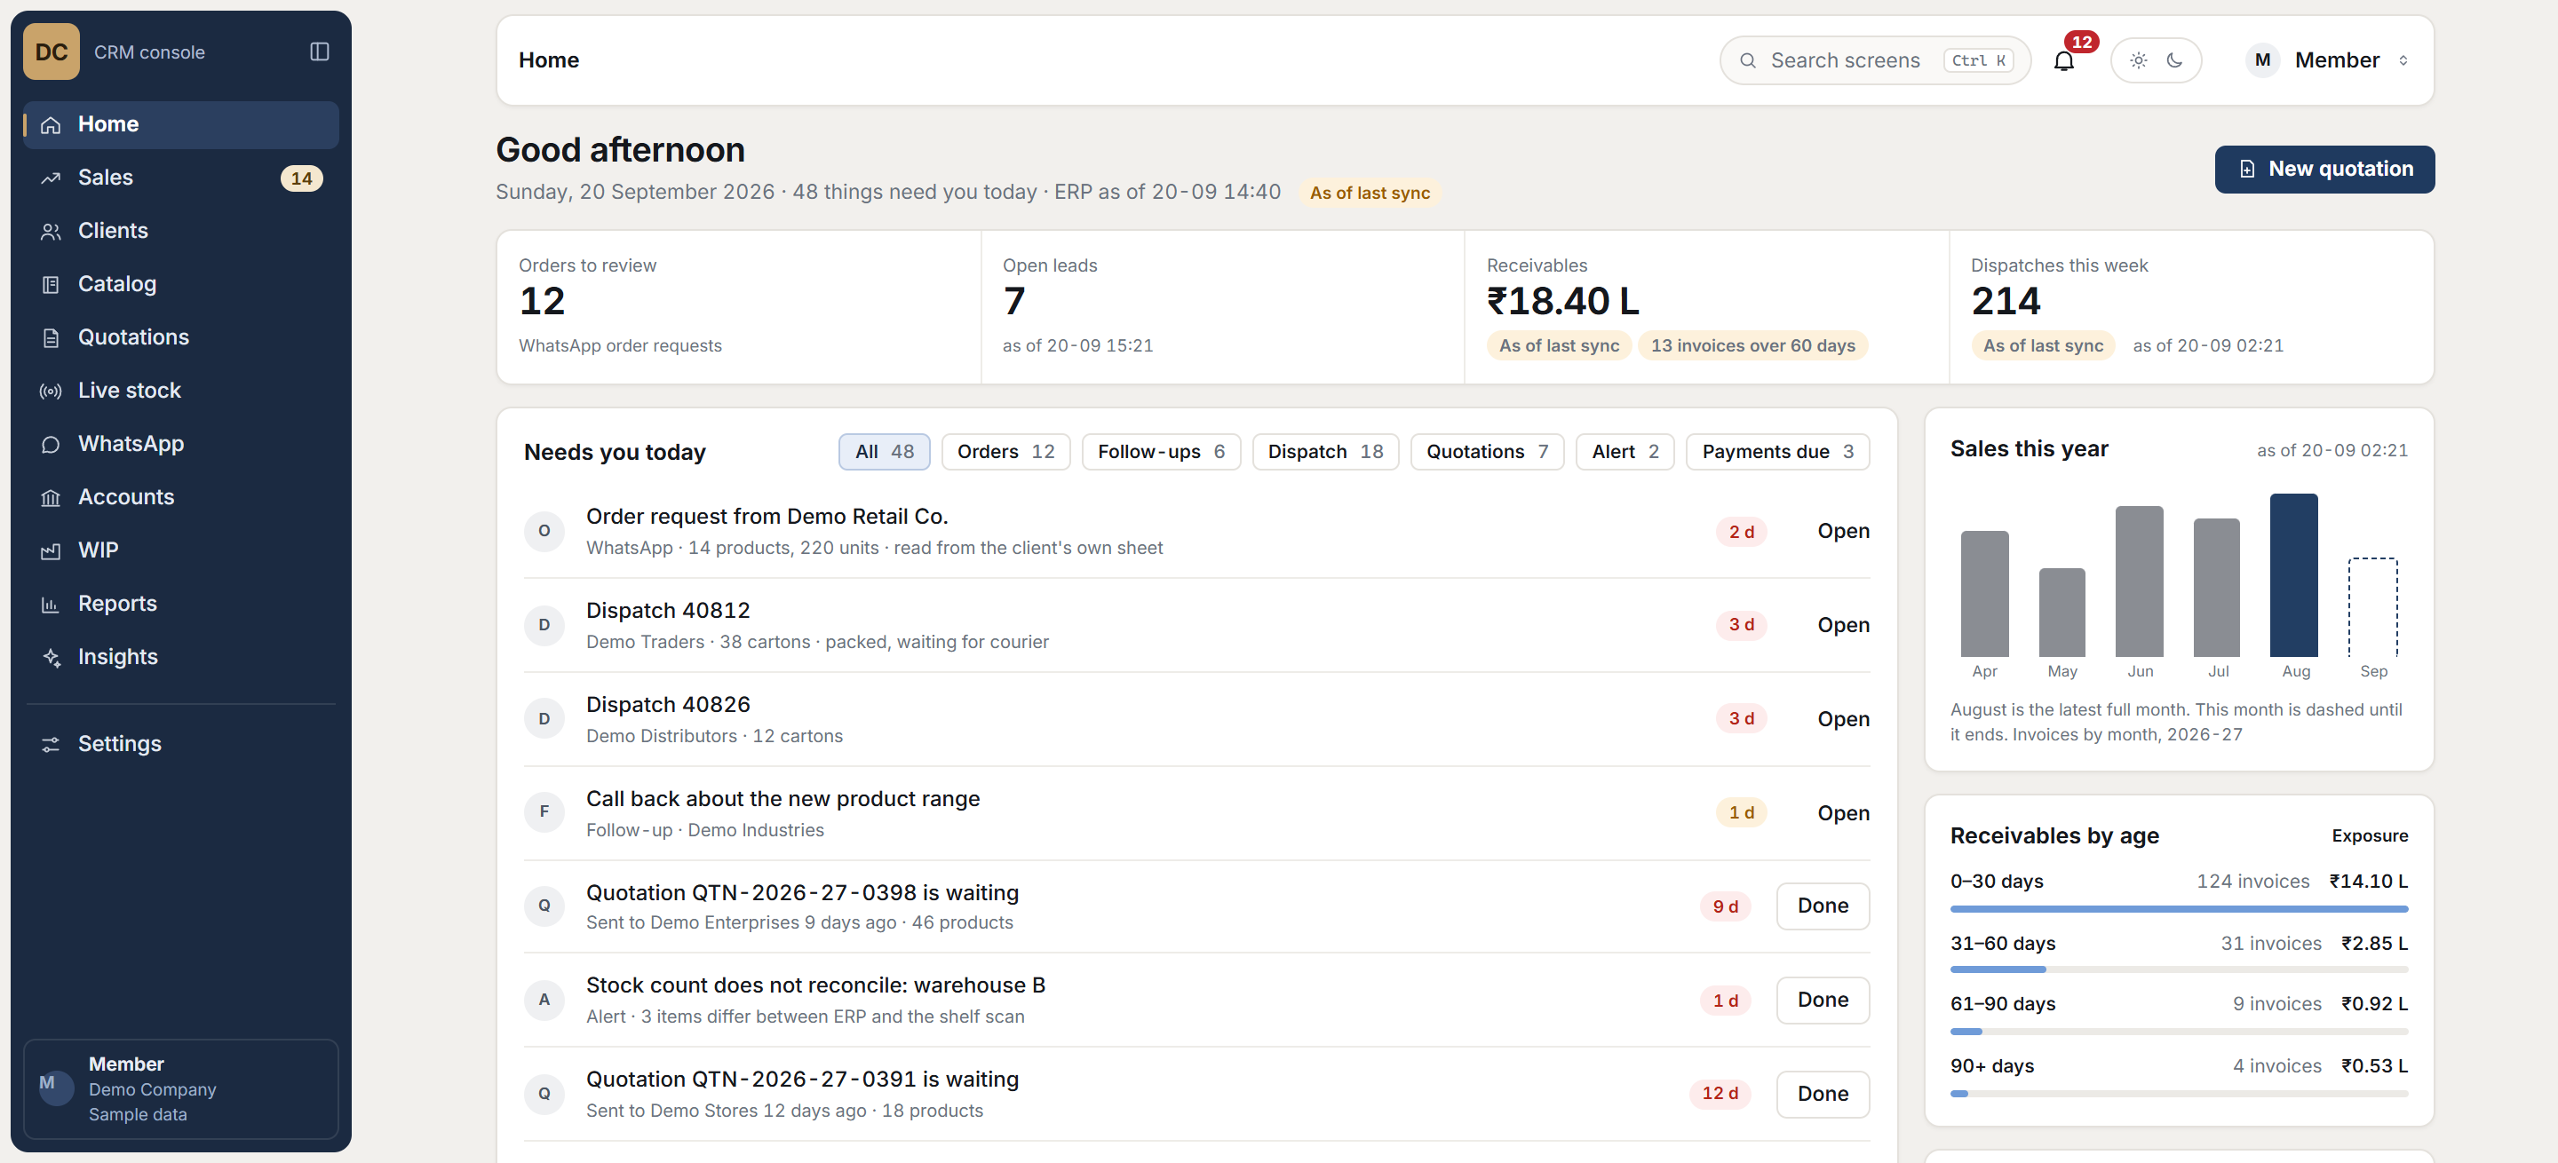Select the All 48 filter tab
This screenshot has width=2558, height=1163.
tap(884, 452)
